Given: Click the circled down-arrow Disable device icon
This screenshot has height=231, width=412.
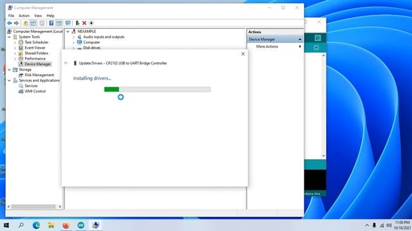Looking at the screenshot, I should point(91,23).
